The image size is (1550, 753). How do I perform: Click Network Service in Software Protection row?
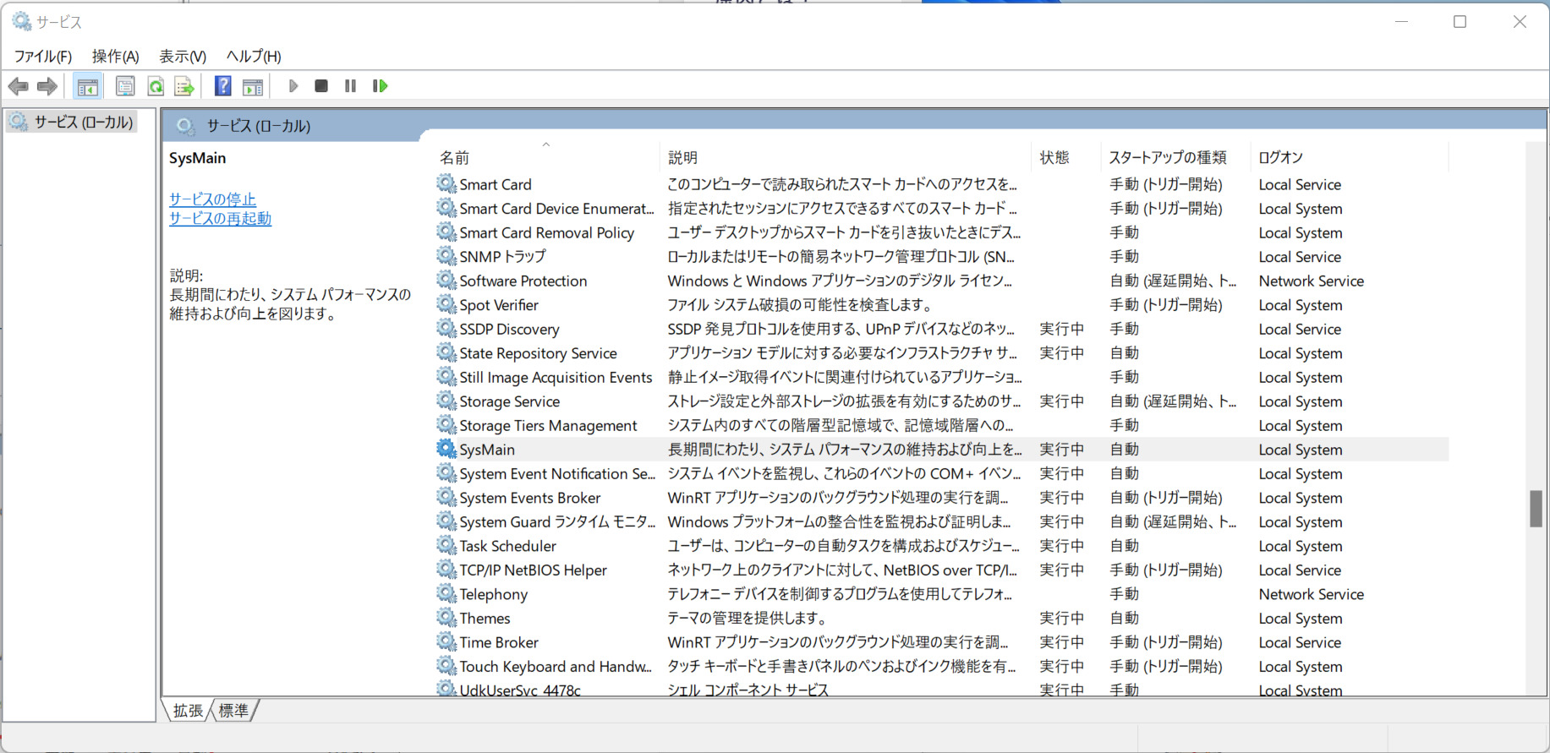(1311, 281)
